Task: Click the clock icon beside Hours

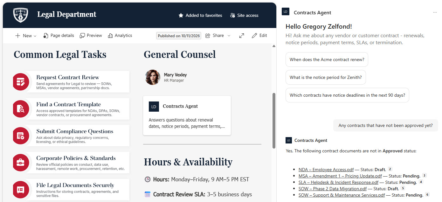Action: [147, 179]
